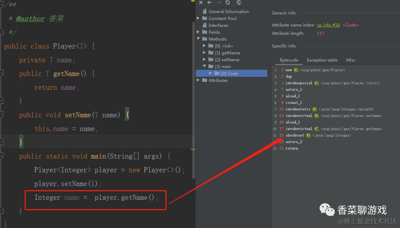This screenshot has width=400, height=228.
Task: Select the [0] Code tree row
Action: [231, 73]
